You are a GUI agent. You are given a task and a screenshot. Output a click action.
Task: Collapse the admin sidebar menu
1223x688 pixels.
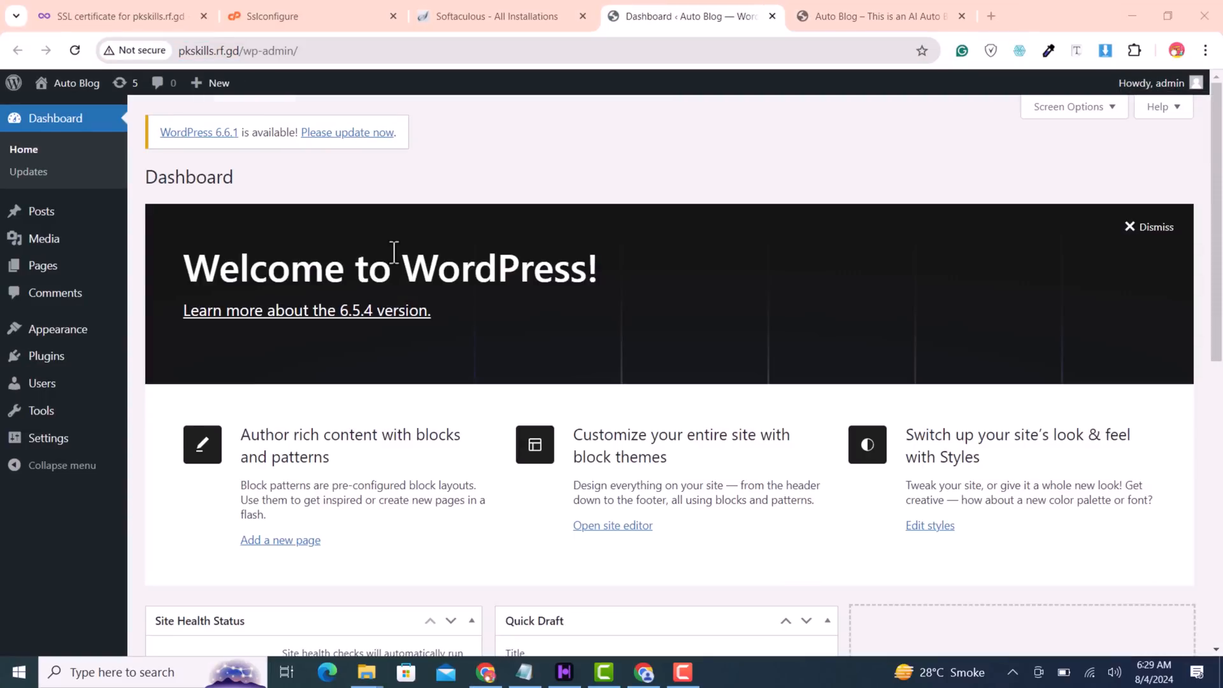tap(52, 466)
